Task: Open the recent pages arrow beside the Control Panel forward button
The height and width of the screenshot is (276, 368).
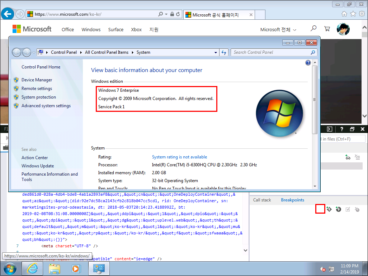Action: [34, 53]
